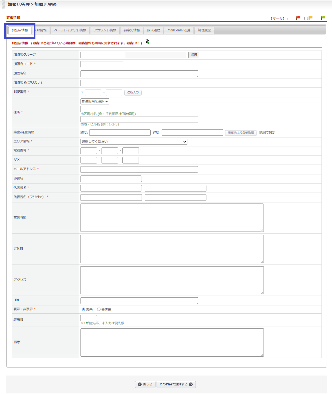Focus the メールアドレス input field
Screen dimensions: 332x394
(x=139, y=169)
